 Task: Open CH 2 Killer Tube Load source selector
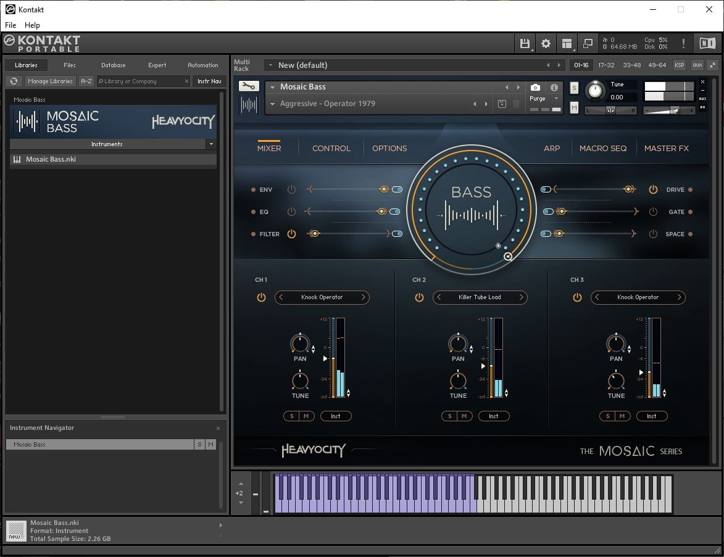[x=480, y=297]
